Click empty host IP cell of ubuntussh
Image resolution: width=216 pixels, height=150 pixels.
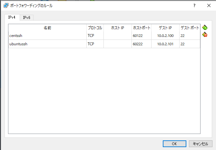coord(118,44)
